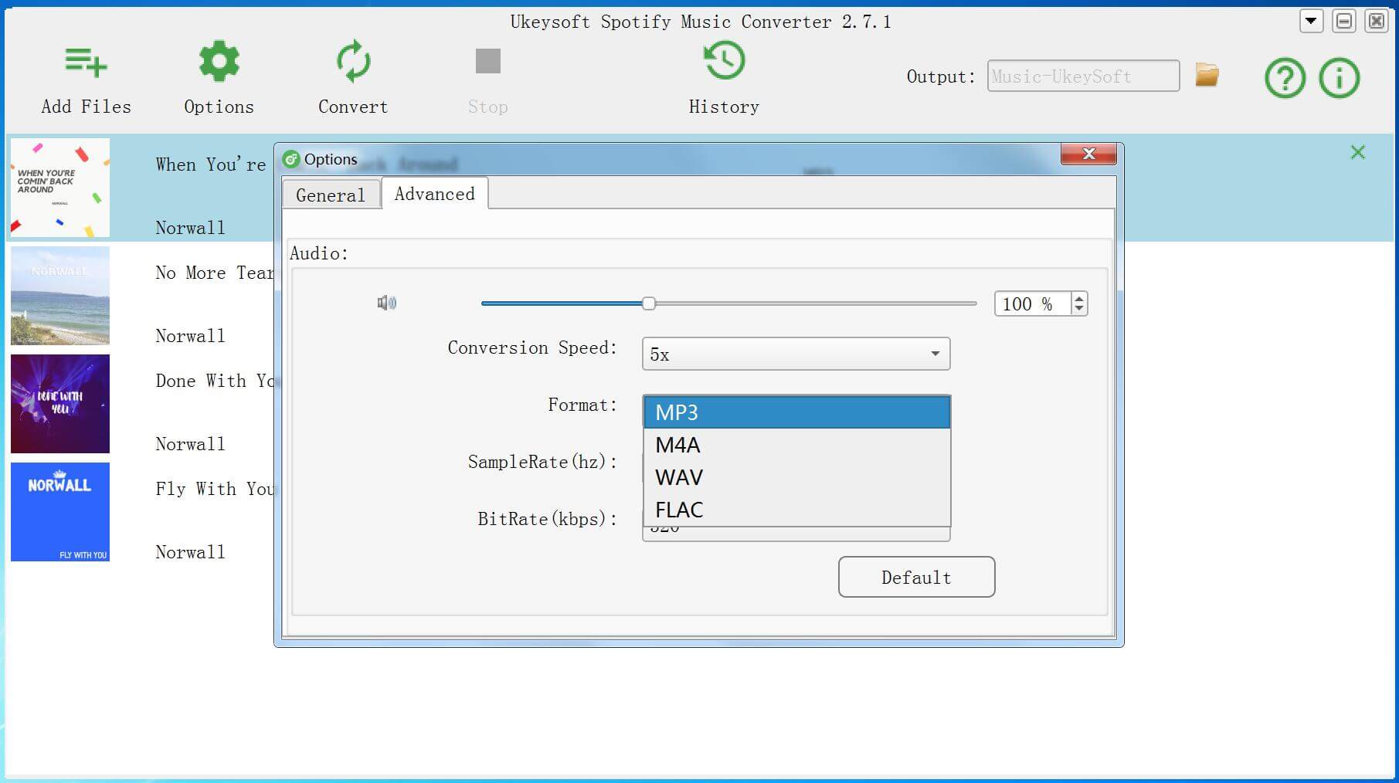Reset settings with Default button

tap(916, 577)
